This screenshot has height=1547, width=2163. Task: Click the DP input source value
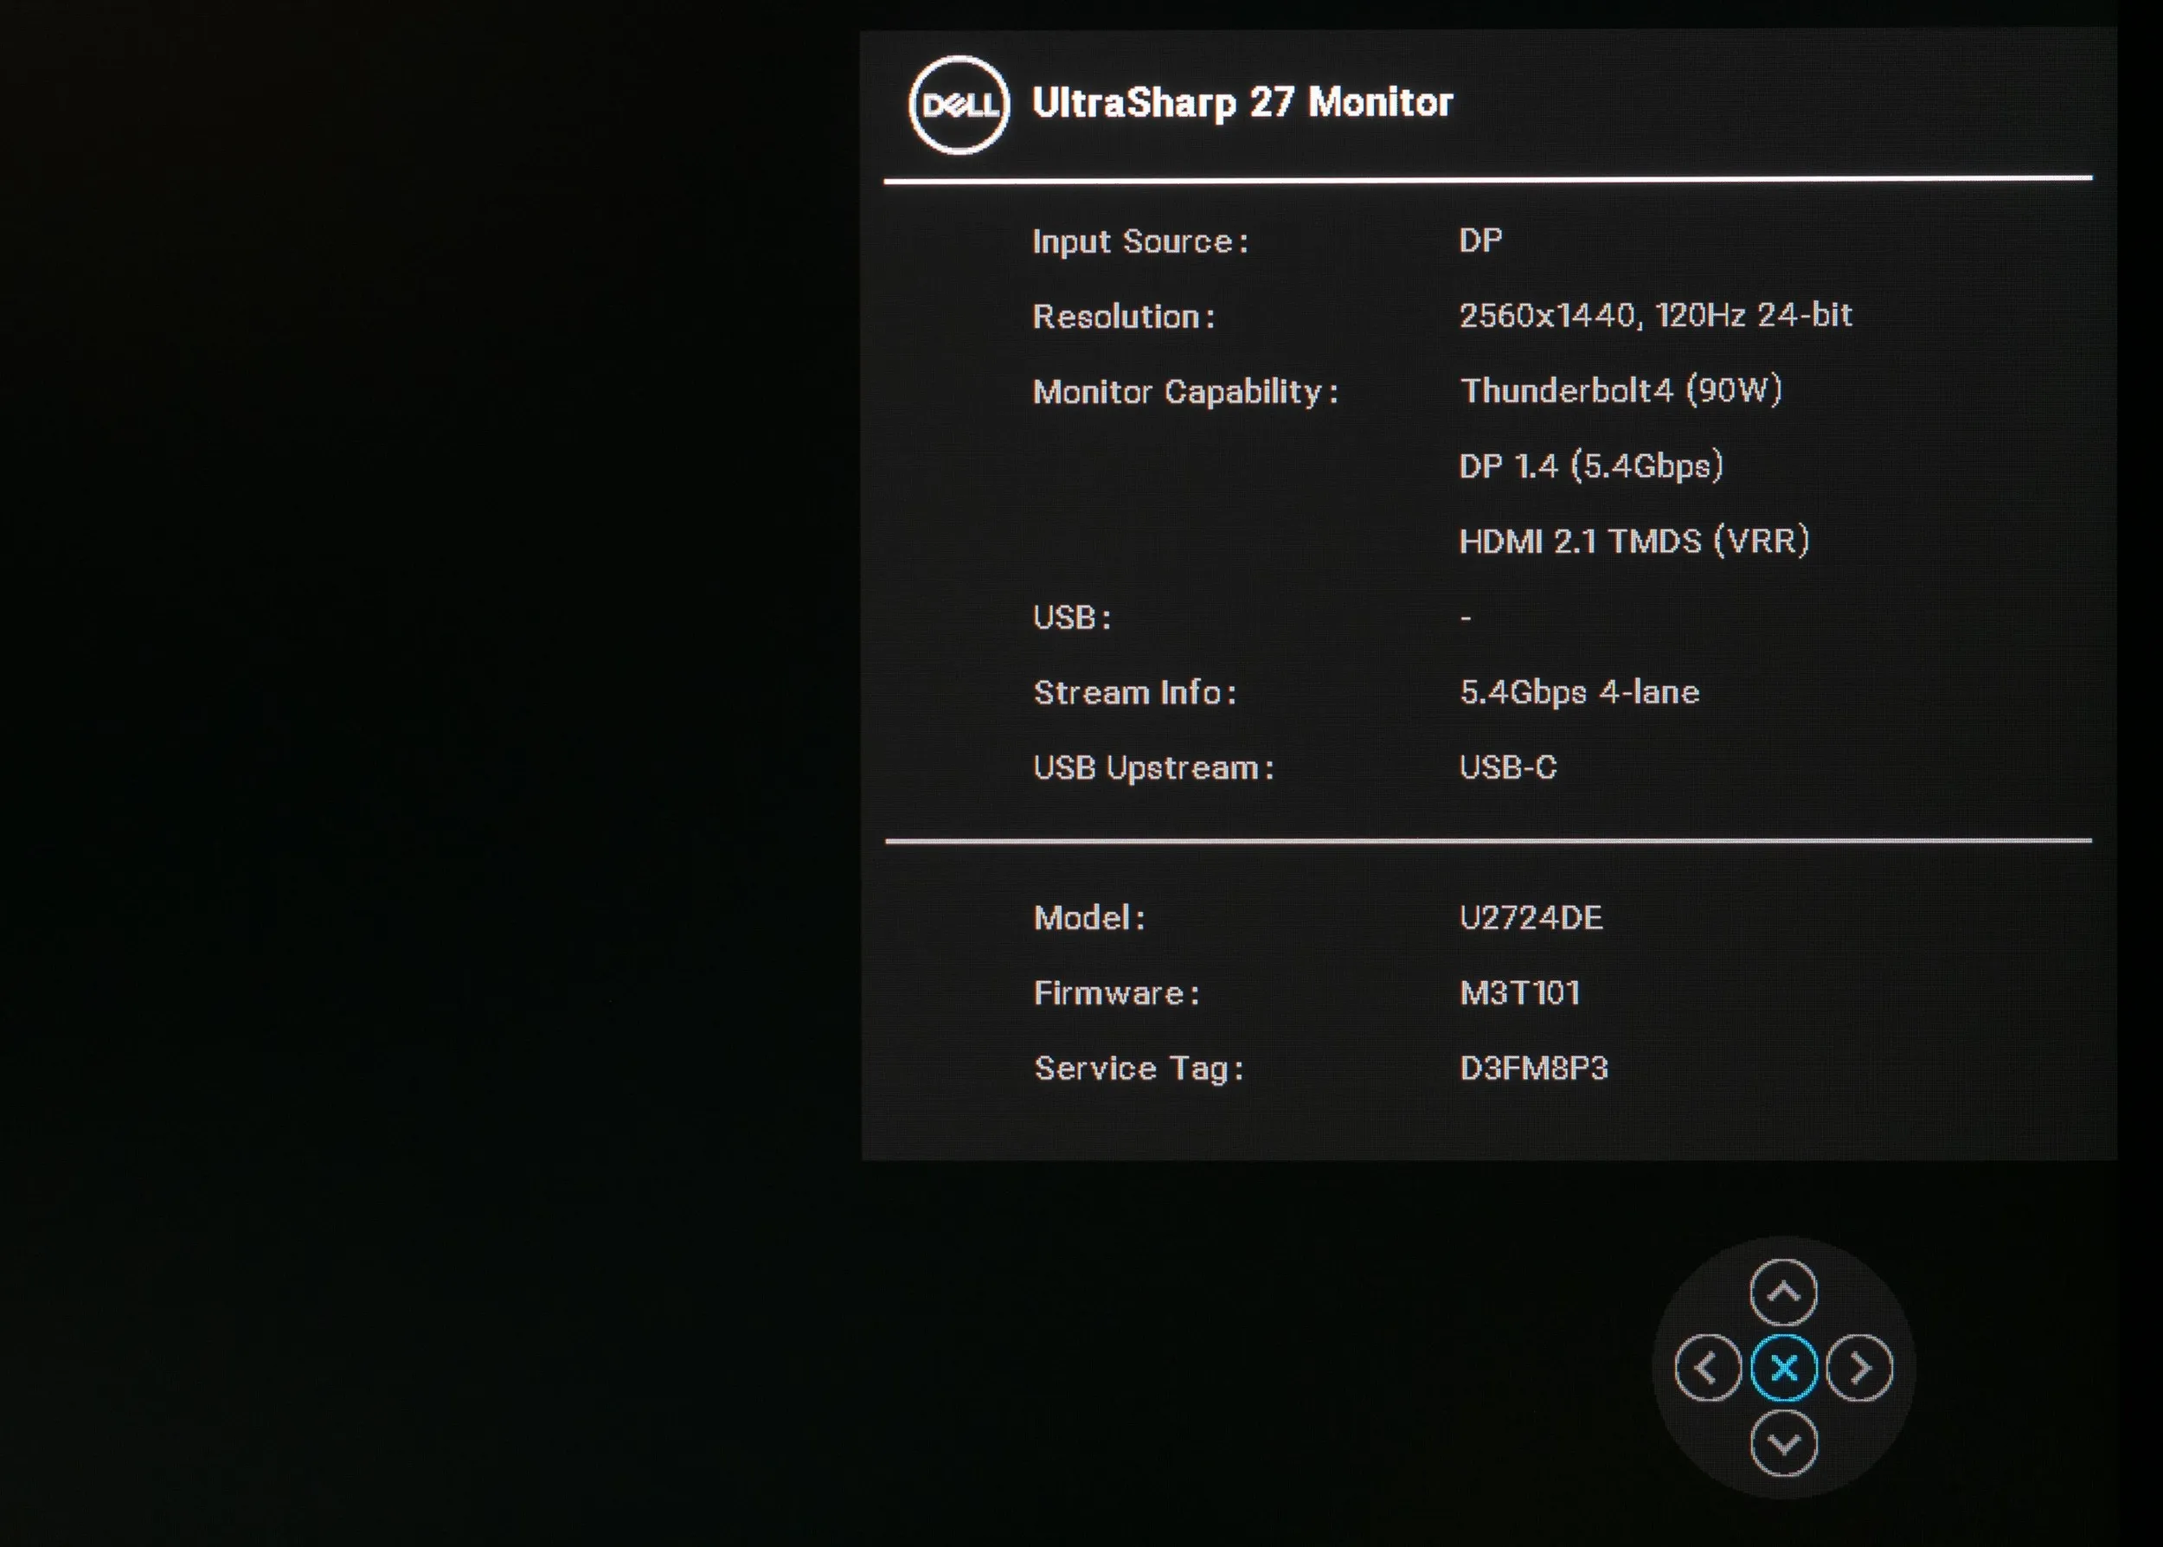pos(1480,240)
